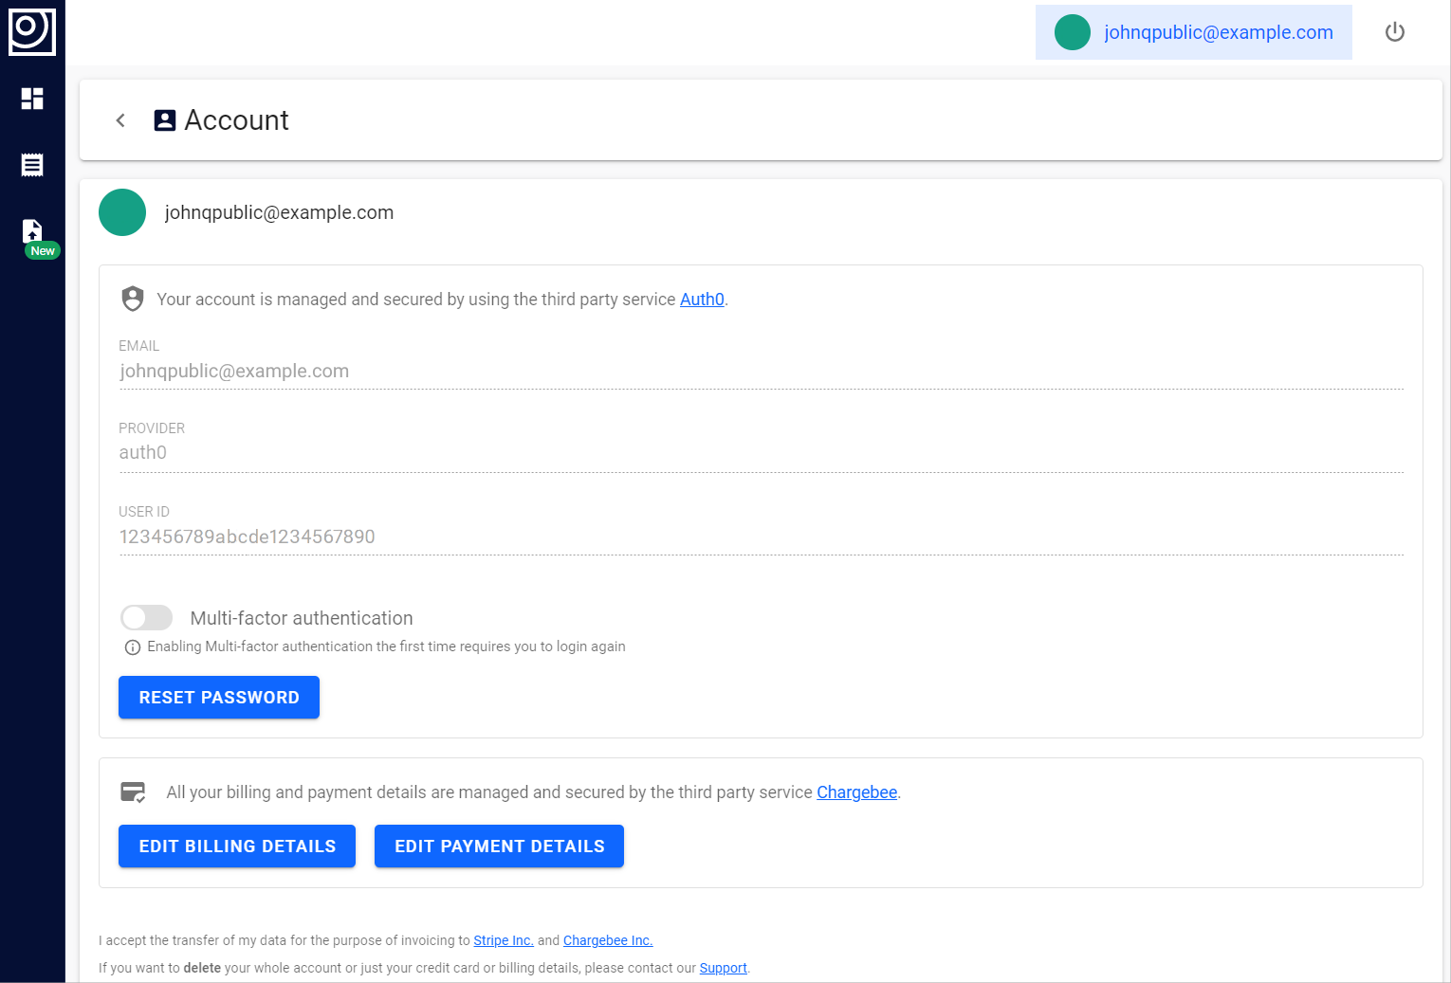Image resolution: width=1451 pixels, height=983 pixels.
Task: Click the green avatar in the top bar
Action: pyautogui.click(x=1073, y=32)
